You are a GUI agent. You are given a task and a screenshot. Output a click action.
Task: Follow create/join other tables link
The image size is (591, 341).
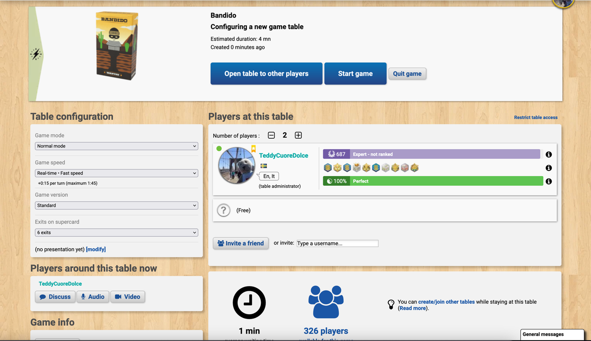click(446, 302)
